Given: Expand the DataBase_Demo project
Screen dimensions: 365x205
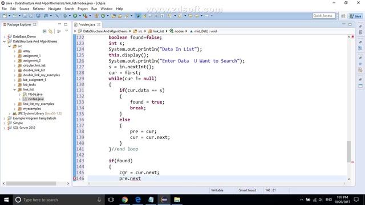Looking at the screenshot, I should tap(4, 36).
